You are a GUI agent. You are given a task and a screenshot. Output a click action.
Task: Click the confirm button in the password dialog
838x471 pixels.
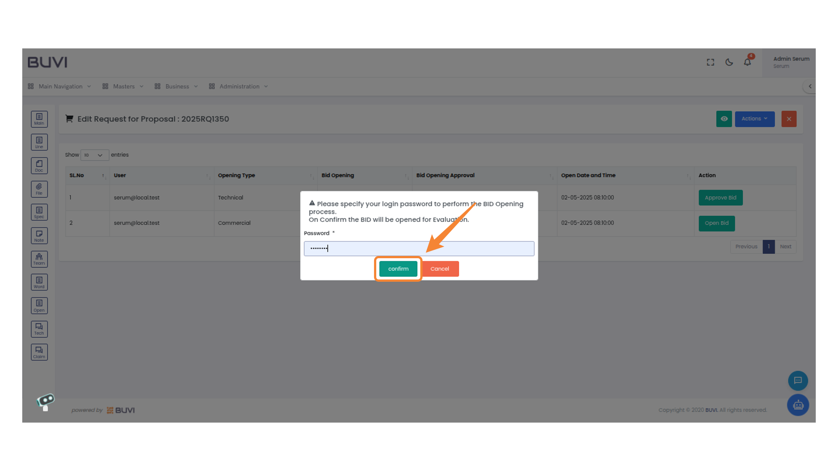click(398, 269)
